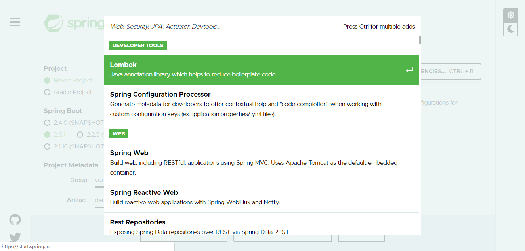
Task: Switch to dark theme with moon icon
Action: pos(511,29)
